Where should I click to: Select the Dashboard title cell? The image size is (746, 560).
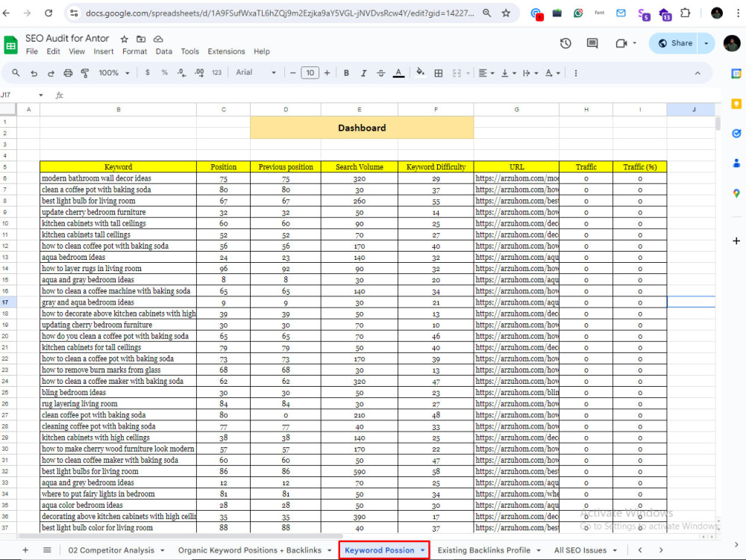coord(362,128)
